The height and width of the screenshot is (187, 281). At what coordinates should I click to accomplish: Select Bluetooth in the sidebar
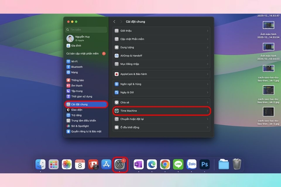86,67
